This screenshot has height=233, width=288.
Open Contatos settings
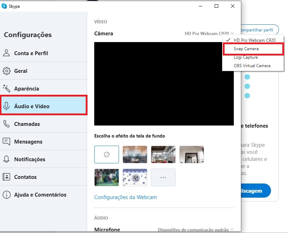pyautogui.click(x=43, y=177)
